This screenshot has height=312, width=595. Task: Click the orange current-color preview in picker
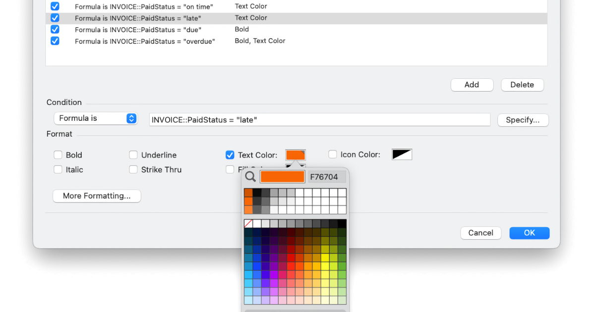pos(283,177)
